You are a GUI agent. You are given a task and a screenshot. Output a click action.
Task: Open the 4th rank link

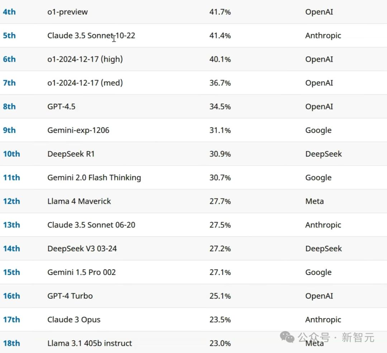(x=9, y=12)
